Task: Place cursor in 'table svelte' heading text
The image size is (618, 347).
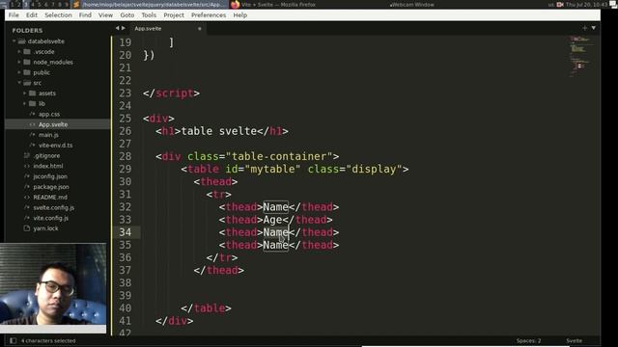Action: click(219, 131)
